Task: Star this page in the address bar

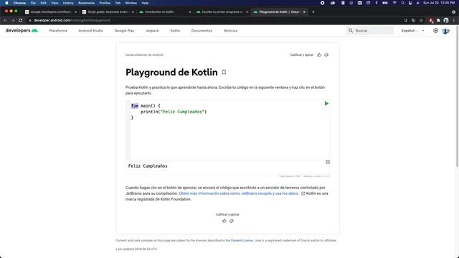Action: click(x=421, y=20)
